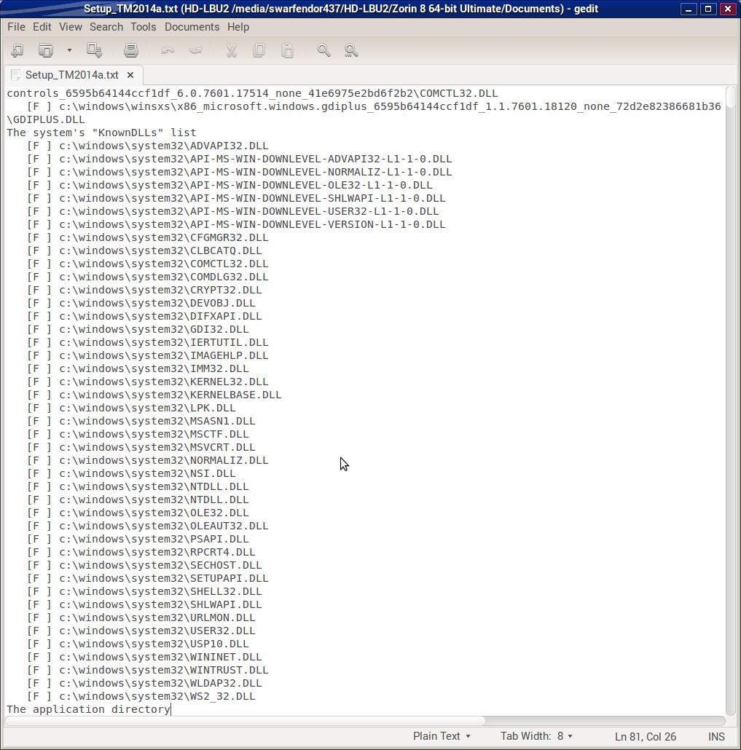Save the current file via toolbar
Viewport: 741px width, 750px height.
point(94,50)
